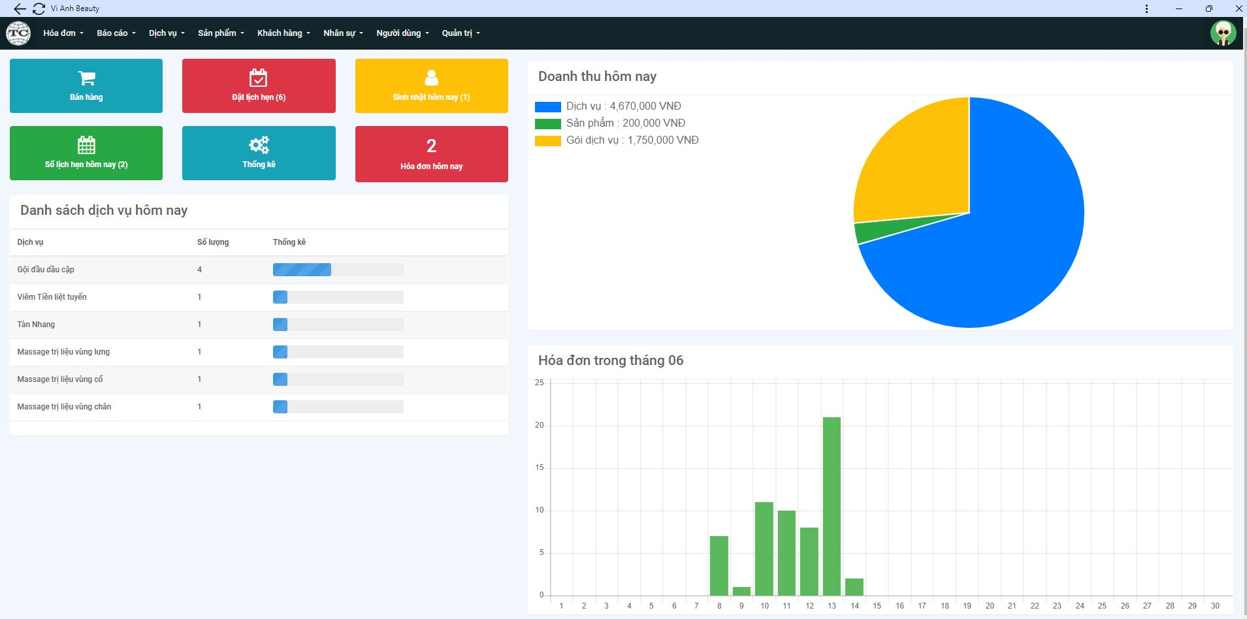1247x619 pixels.
Task: Open the Hóa đơn dropdown menu
Action: [x=63, y=33]
